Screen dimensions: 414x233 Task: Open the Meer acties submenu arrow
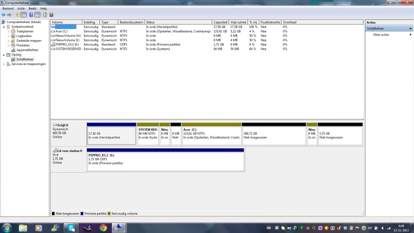pos(410,34)
